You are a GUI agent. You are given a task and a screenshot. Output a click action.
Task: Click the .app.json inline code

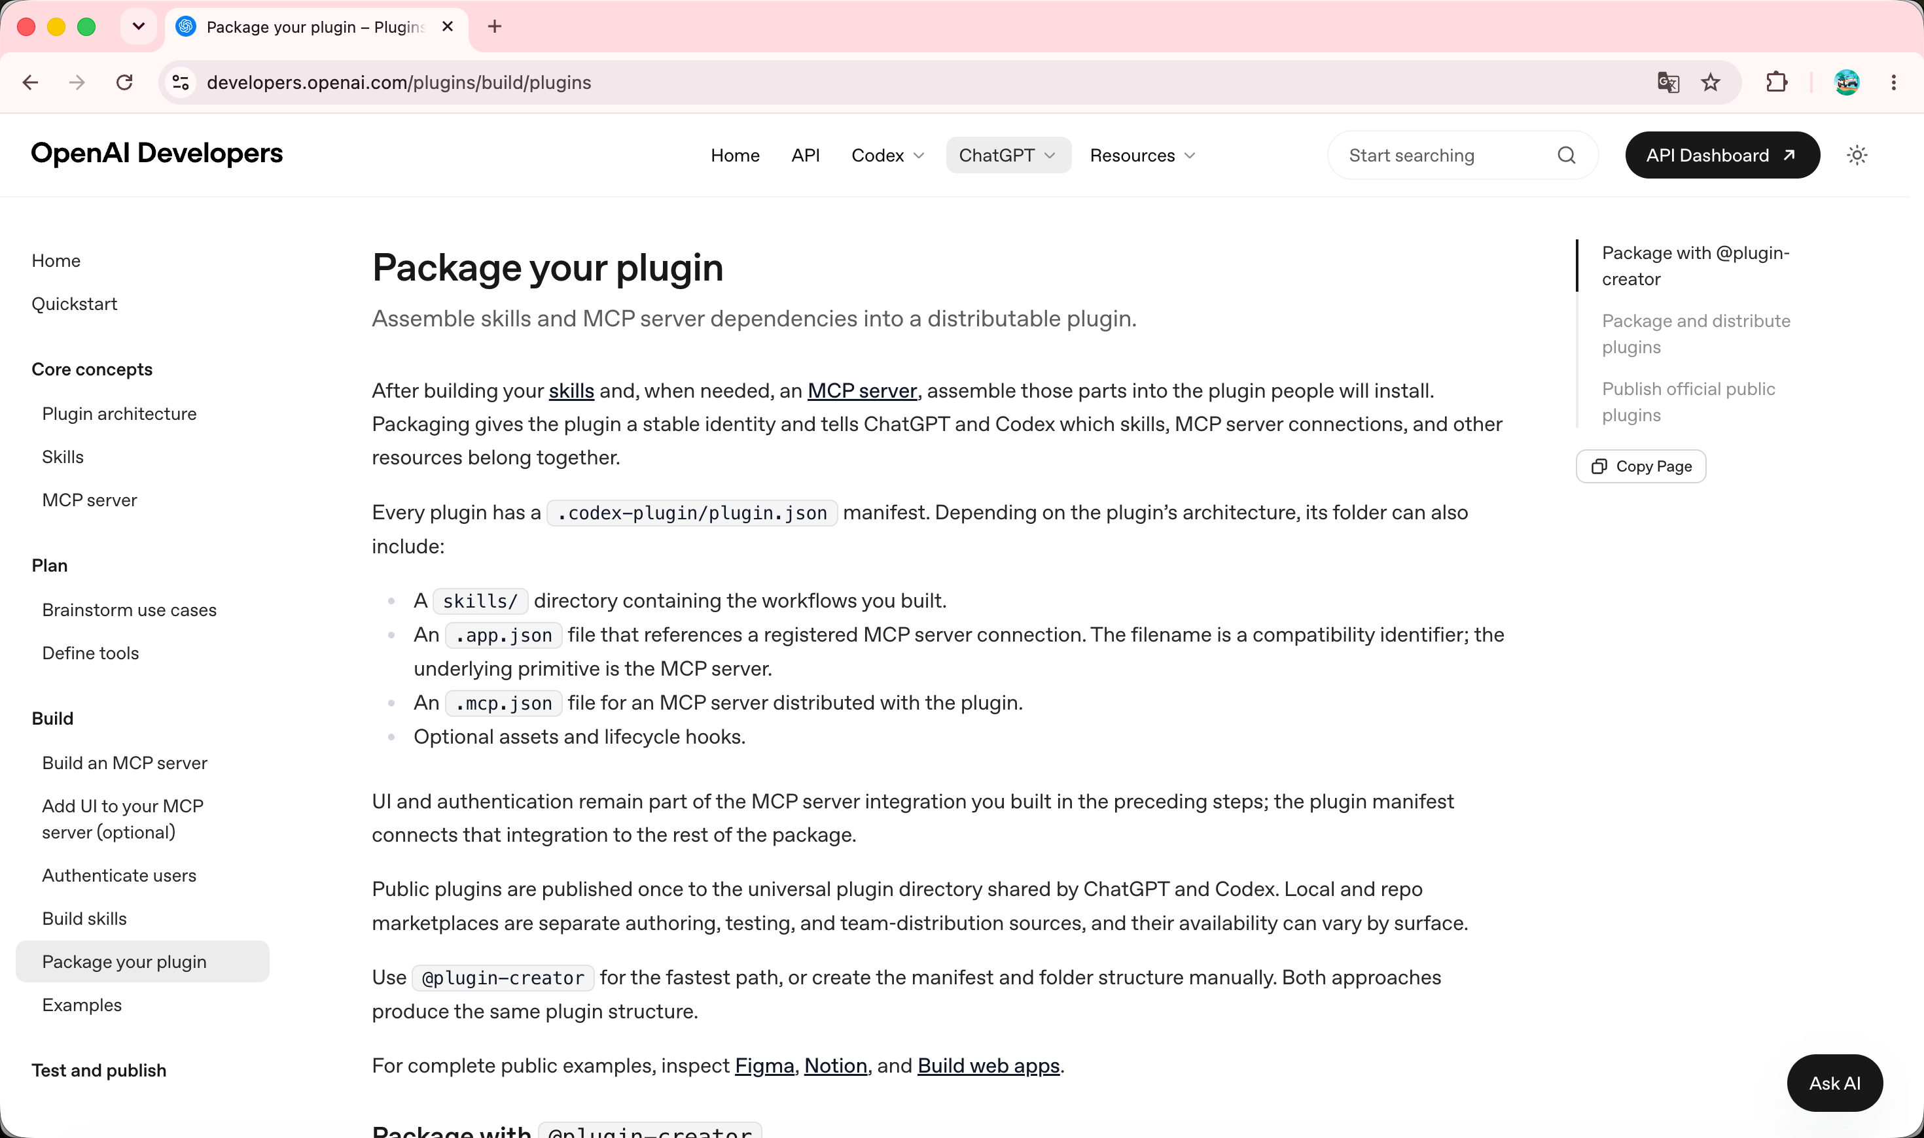[503, 636]
